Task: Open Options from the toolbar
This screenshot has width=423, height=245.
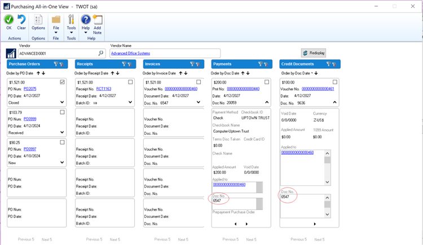Action: (38, 20)
